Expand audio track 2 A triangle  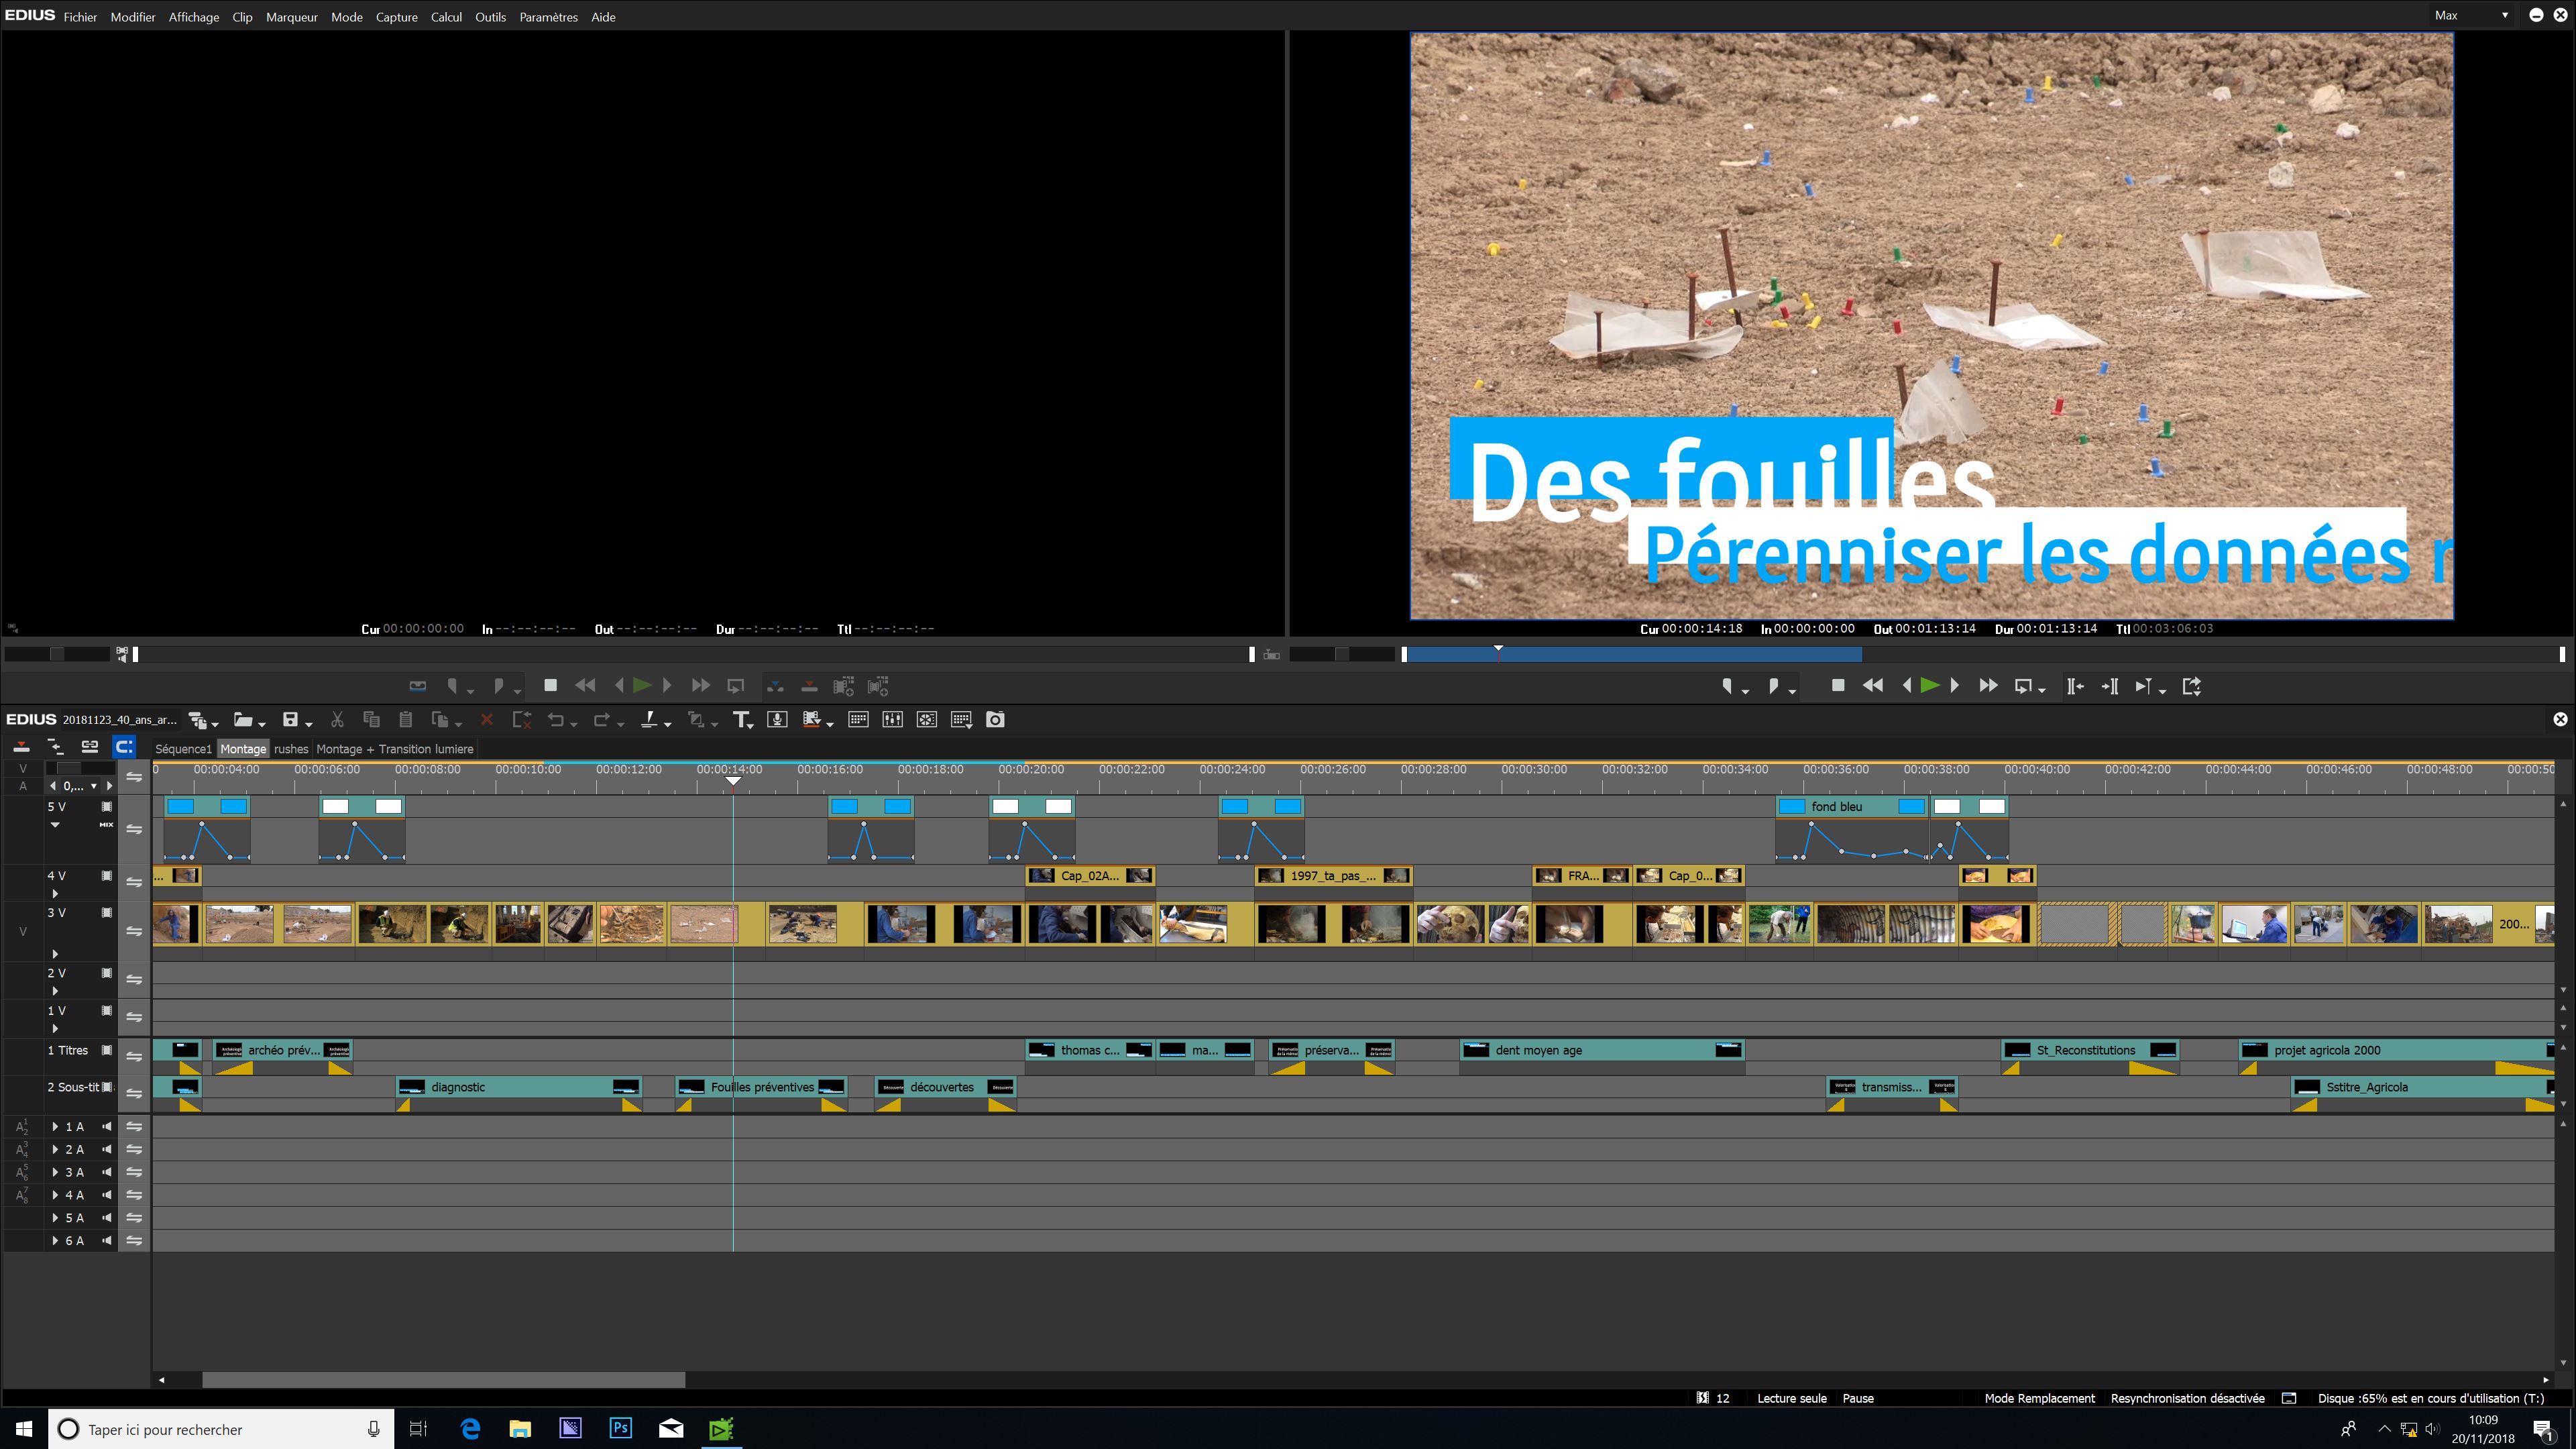point(56,1150)
